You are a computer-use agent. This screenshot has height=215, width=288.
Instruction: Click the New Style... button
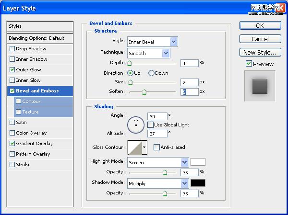pyautogui.click(x=260, y=52)
